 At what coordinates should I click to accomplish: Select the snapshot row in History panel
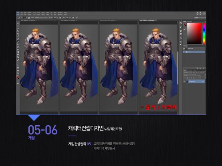(194, 49)
